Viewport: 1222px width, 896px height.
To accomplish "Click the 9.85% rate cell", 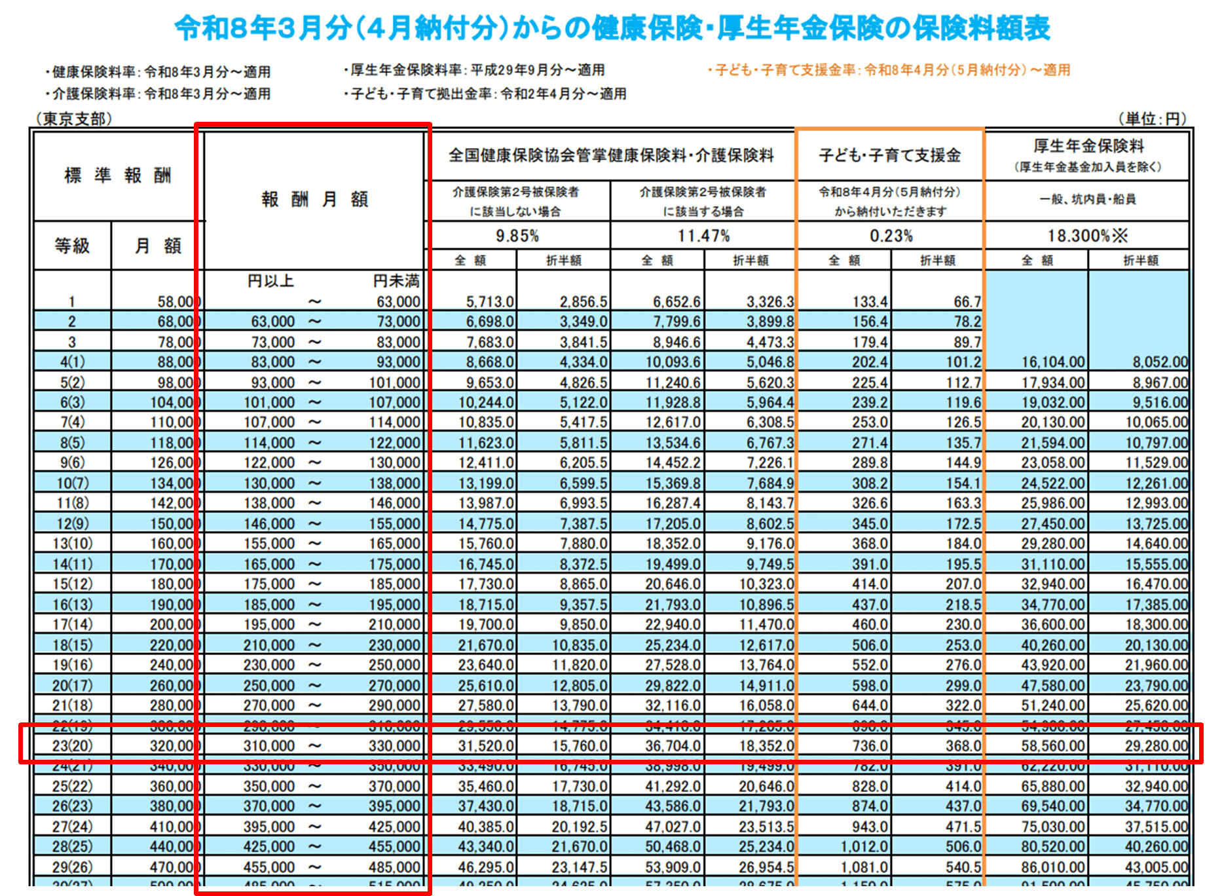I will point(517,236).
